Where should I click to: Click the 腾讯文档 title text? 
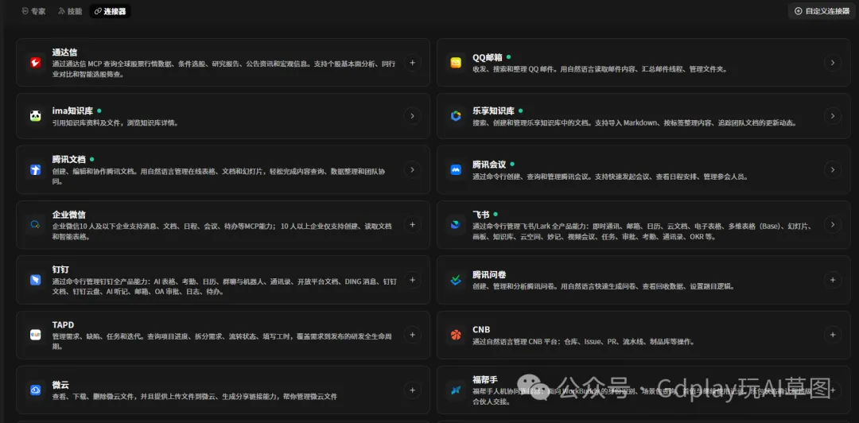pos(69,160)
